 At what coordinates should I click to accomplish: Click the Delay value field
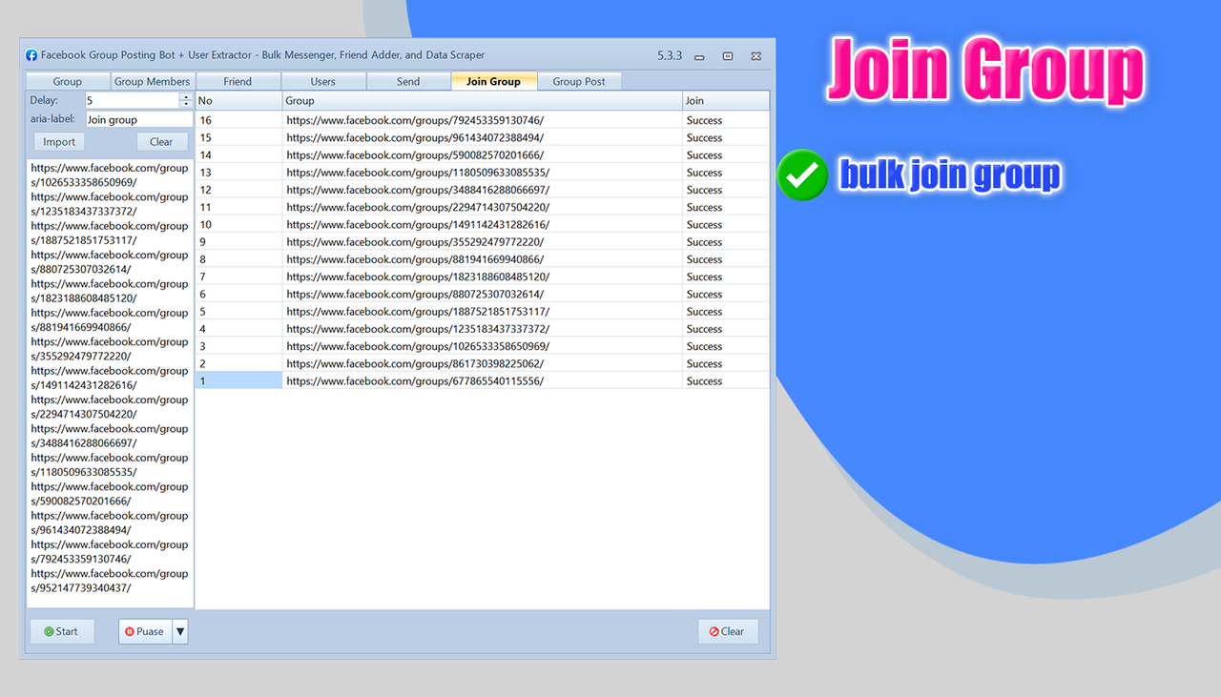132,100
